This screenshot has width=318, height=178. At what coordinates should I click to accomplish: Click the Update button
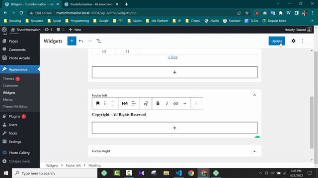coord(277,41)
